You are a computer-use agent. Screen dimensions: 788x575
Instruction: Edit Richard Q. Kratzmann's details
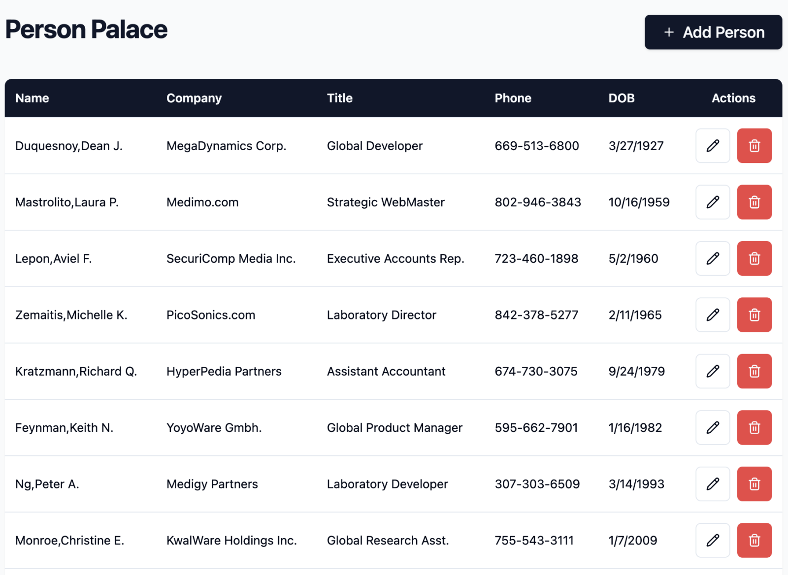pyautogui.click(x=712, y=371)
